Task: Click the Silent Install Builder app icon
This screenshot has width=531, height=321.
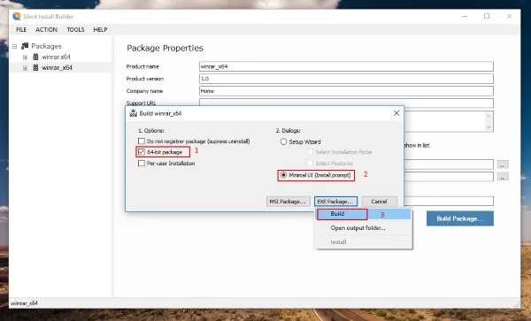Action: (17, 16)
